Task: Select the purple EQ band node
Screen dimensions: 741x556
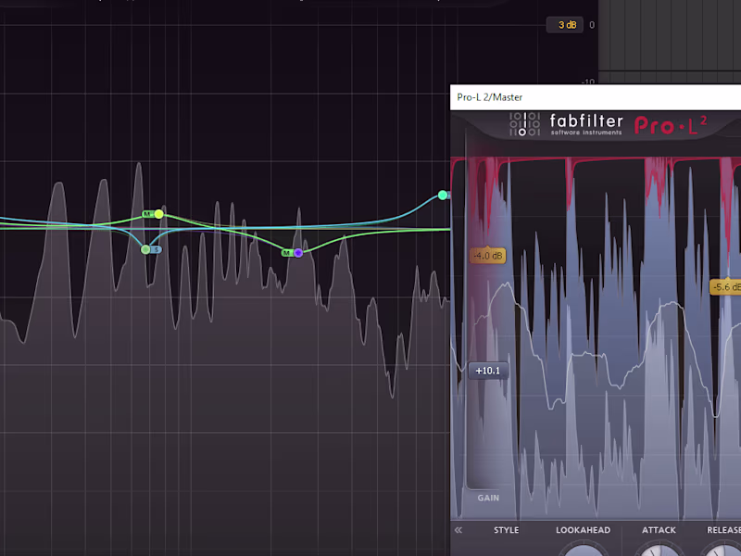Action: (298, 253)
